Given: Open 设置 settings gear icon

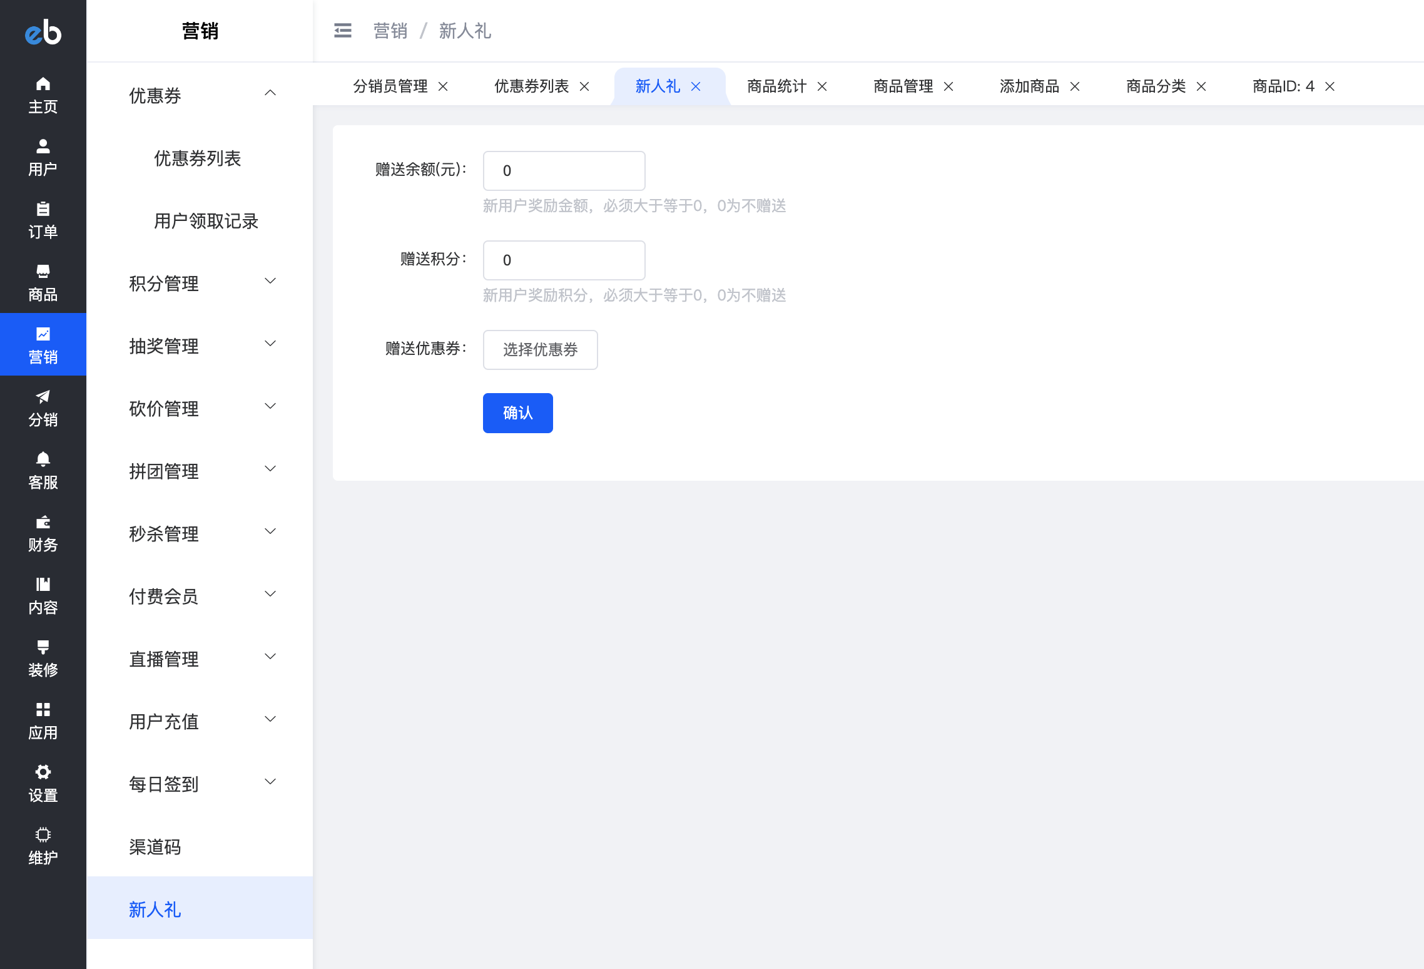Looking at the screenshot, I should click(x=43, y=773).
